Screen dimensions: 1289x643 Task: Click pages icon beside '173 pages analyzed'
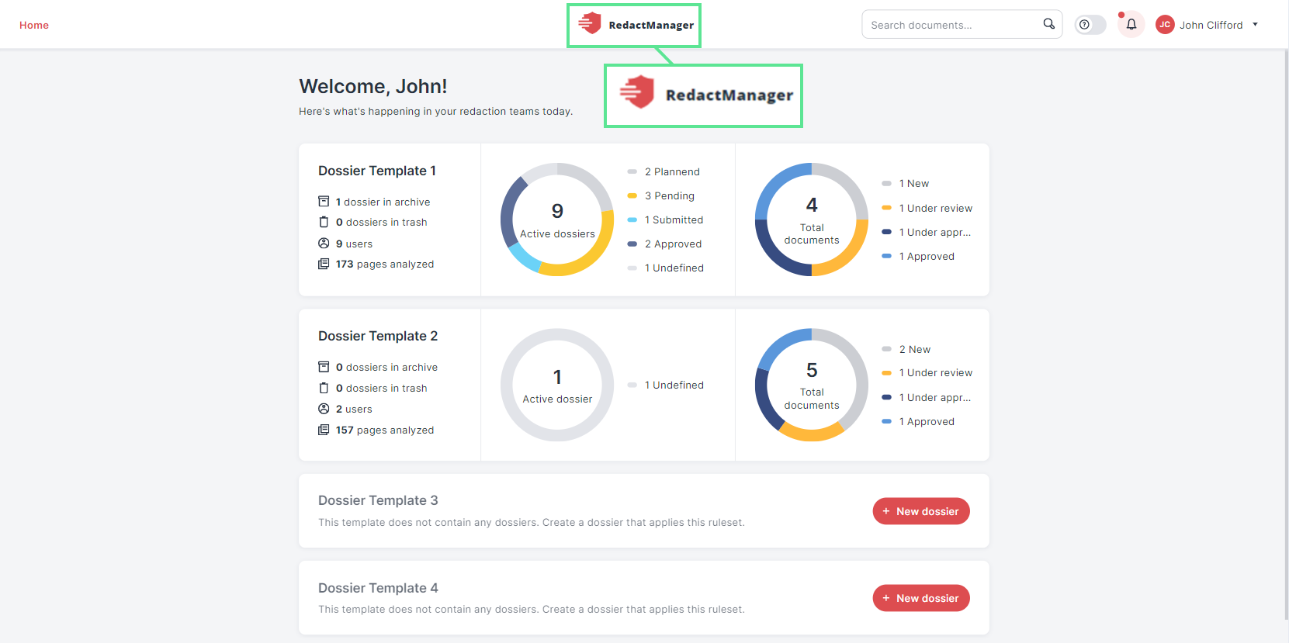[x=324, y=264]
